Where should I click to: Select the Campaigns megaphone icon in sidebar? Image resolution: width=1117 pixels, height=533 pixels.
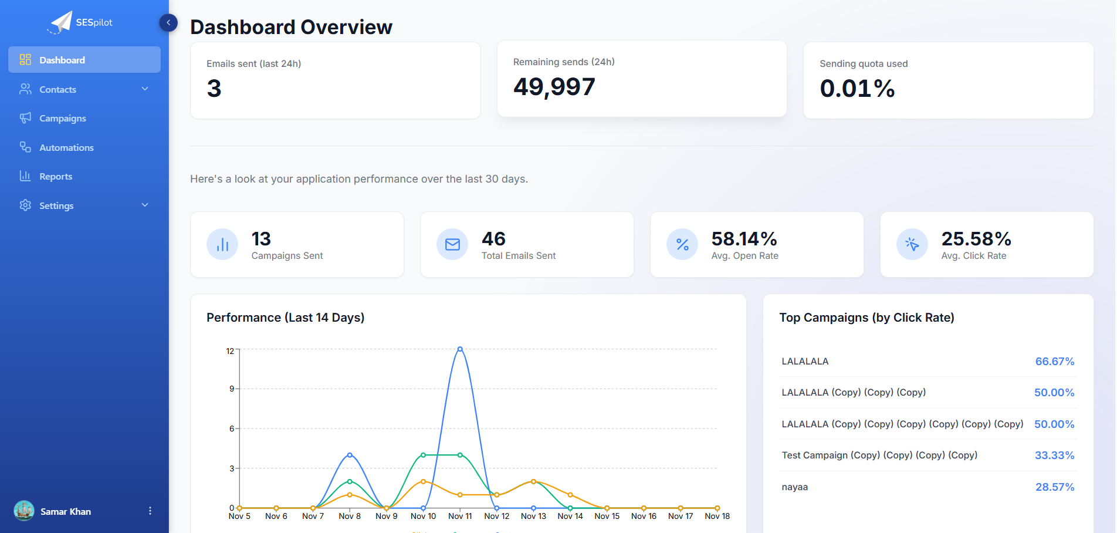[x=25, y=118]
